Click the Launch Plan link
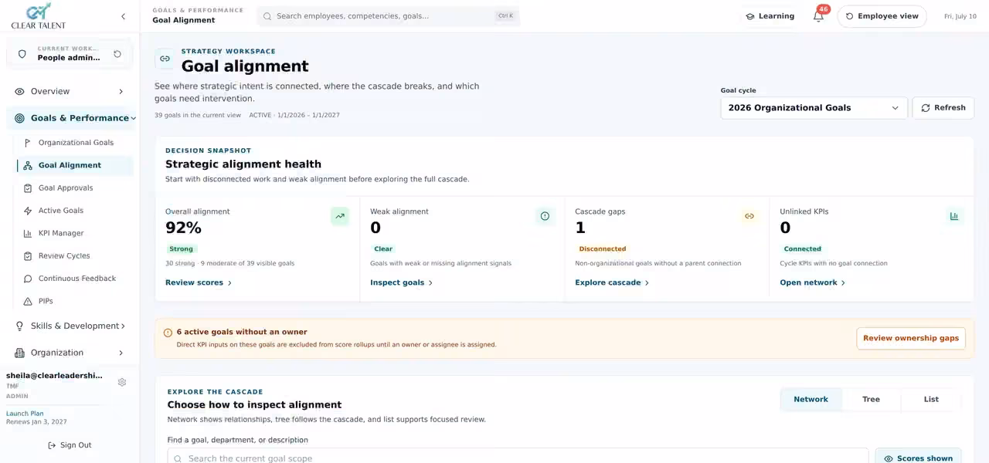Screen dimensions: 989x463 tap(25, 414)
